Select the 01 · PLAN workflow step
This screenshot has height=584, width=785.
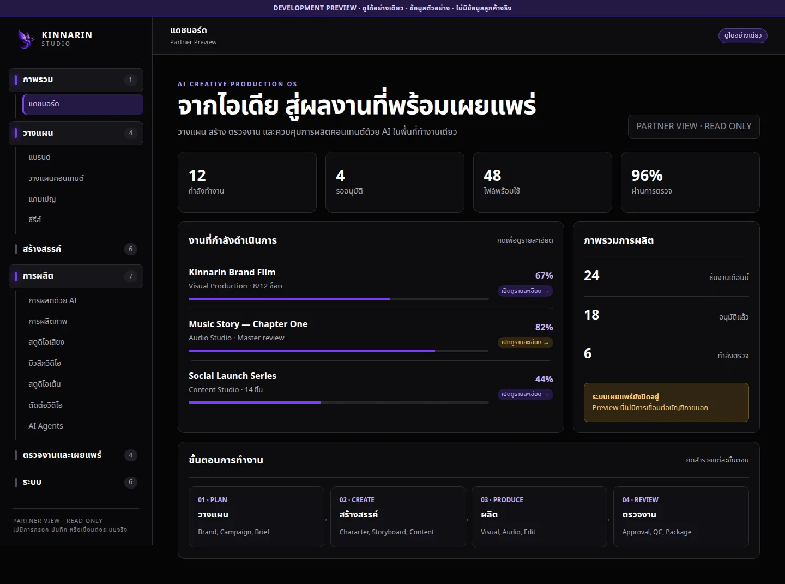pos(256,517)
